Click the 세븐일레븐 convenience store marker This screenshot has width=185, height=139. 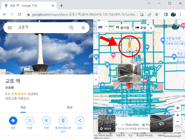point(163,40)
